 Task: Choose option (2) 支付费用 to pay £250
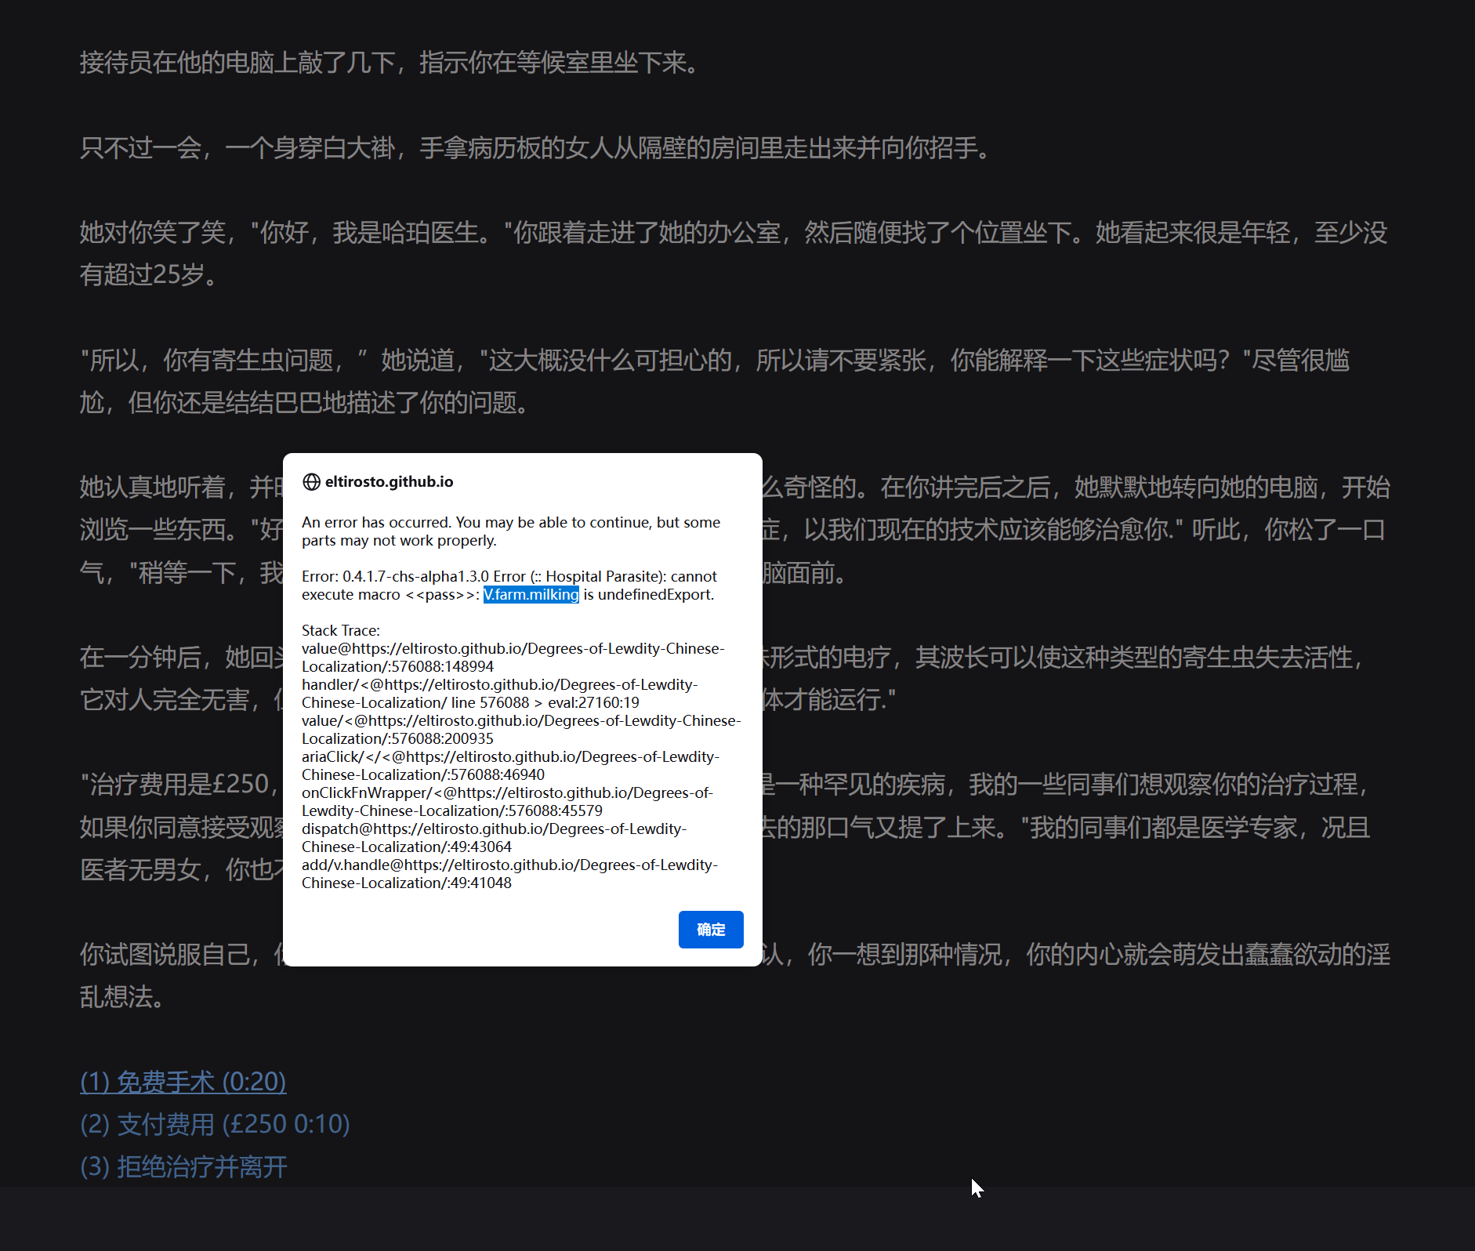coord(215,1124)
